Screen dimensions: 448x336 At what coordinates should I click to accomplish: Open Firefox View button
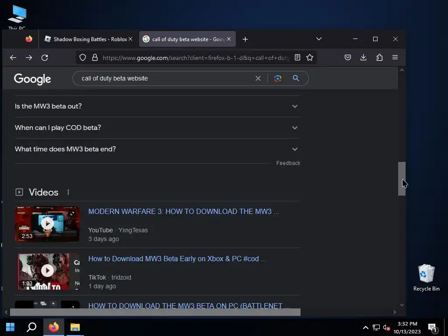point(29,39)
